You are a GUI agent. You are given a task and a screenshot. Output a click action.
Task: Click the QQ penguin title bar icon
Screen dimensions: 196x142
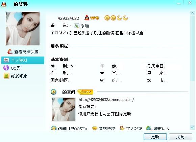pyautogui.click(x=4, y=4)
